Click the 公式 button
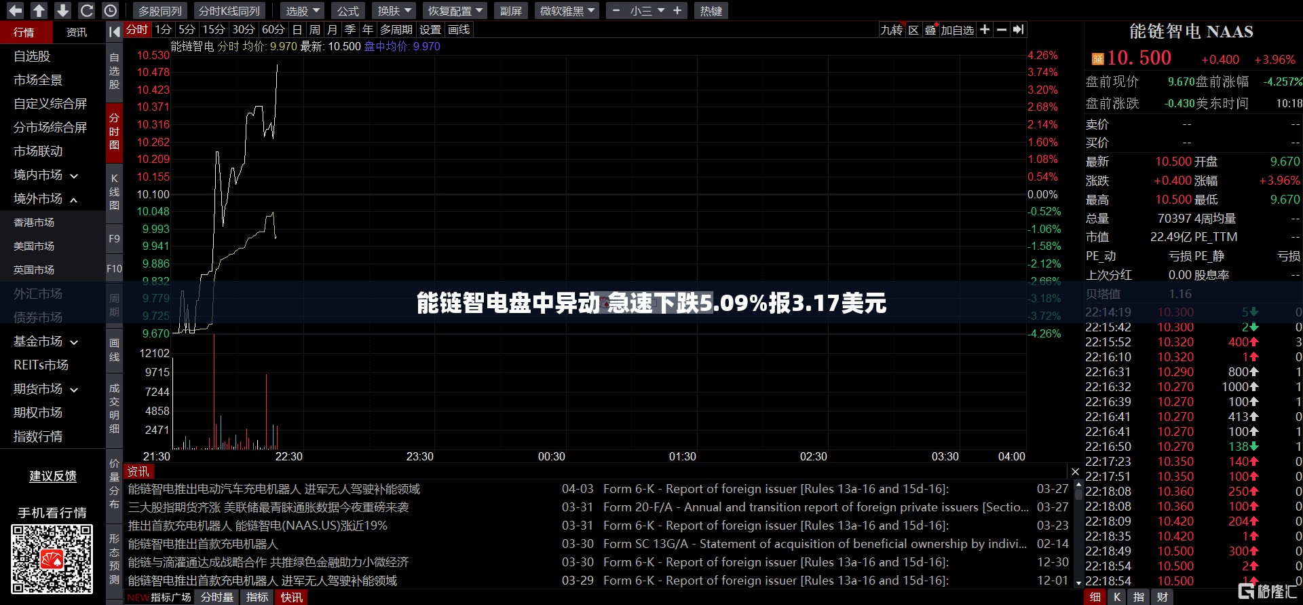The image size is (1303, 605). pyautogui.click(x=348, y=11)
